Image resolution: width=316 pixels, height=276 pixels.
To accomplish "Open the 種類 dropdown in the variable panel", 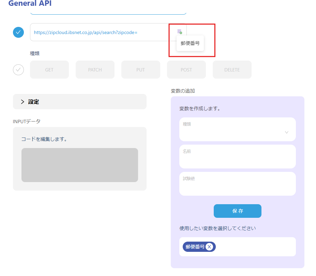I will click(237, 129).
